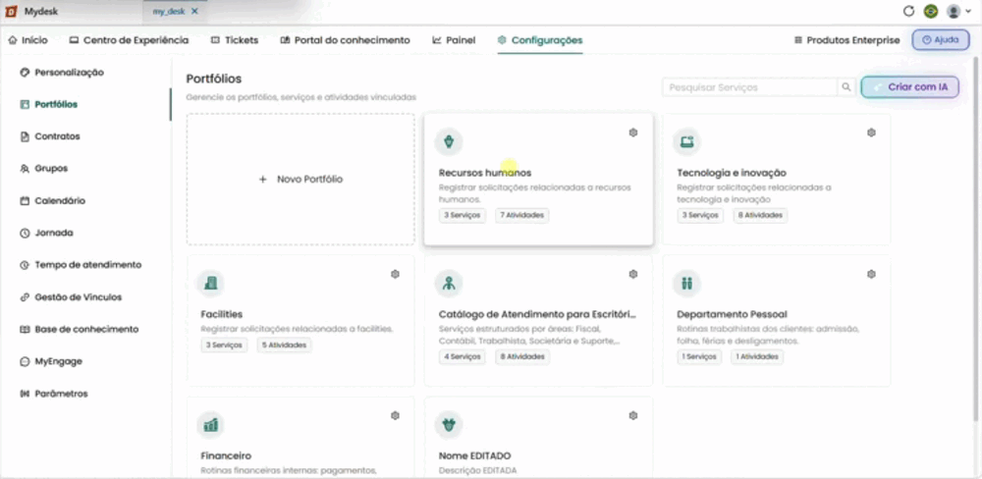Viewport: 982px width, 479px height.
Task: Click the Tecnologia e inovação portfolio icon
Action: coord(687,142)
